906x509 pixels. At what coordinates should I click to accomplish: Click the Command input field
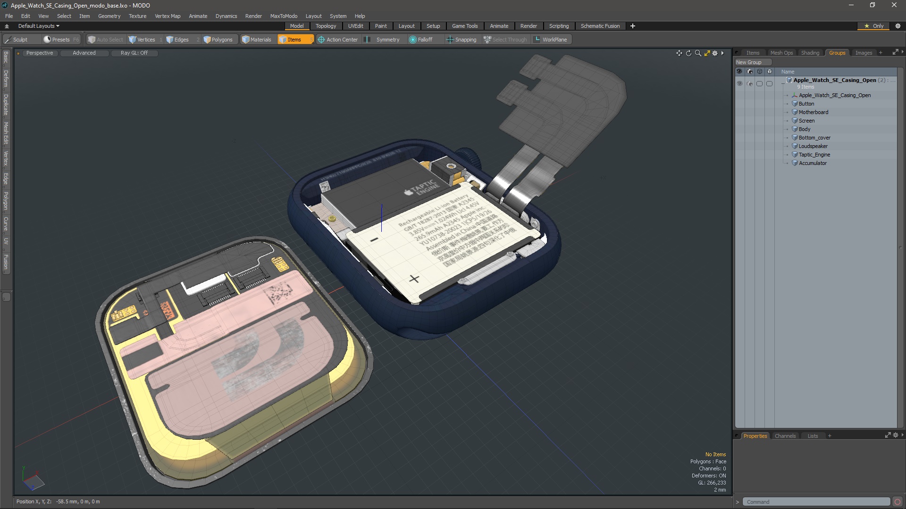coord(816,502)
